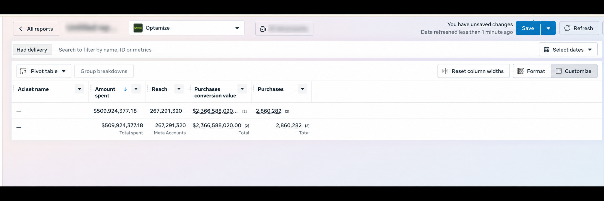
Task: Open the Save options dropdown arrow
Action: (x=548, y=28)
